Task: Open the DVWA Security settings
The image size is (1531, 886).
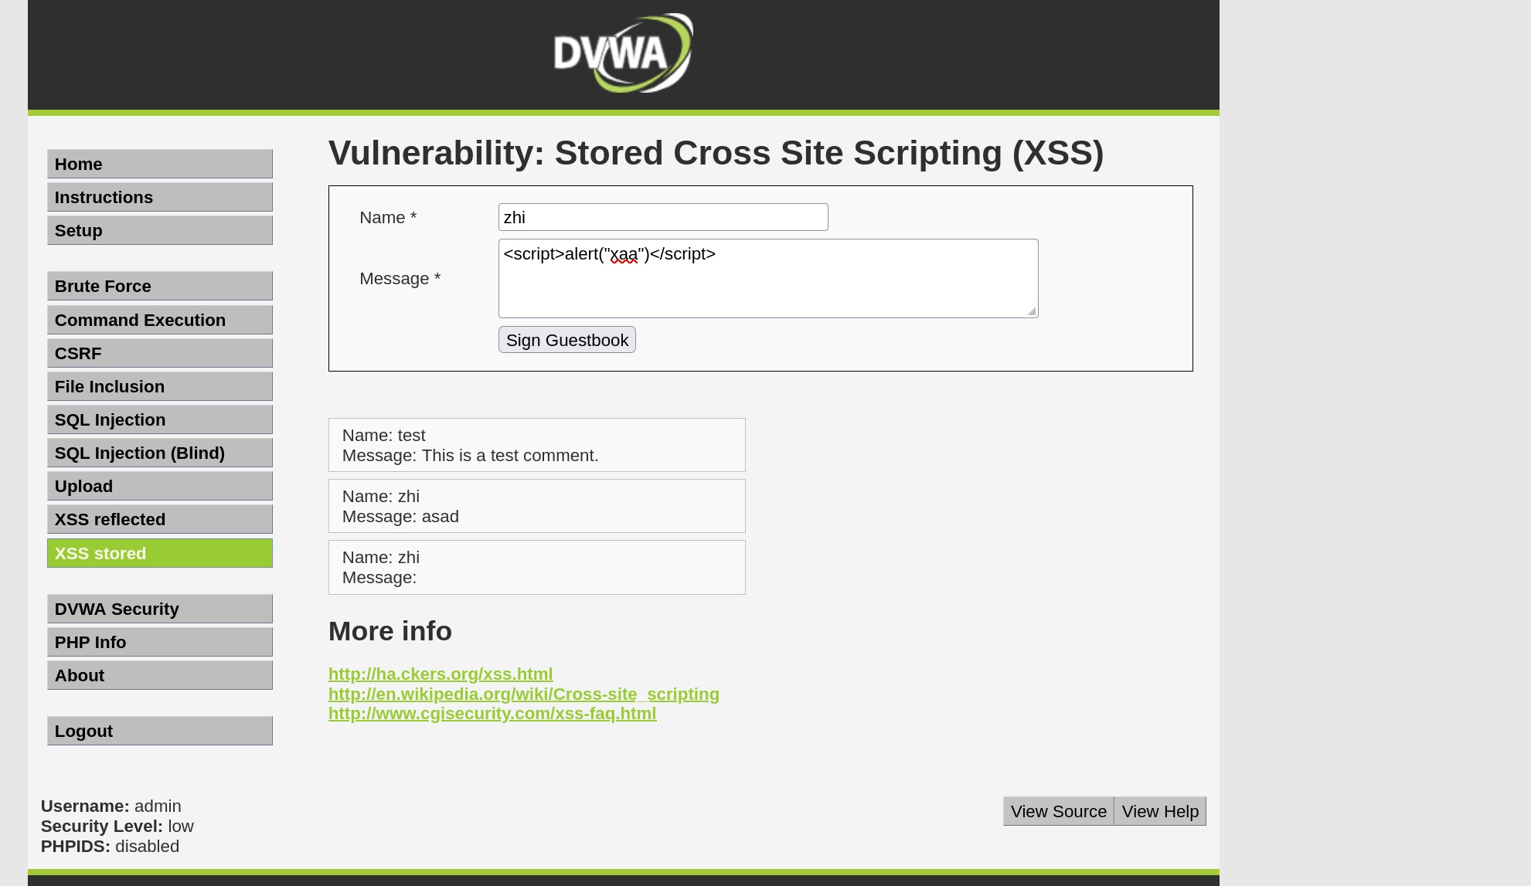Action: 159,609
